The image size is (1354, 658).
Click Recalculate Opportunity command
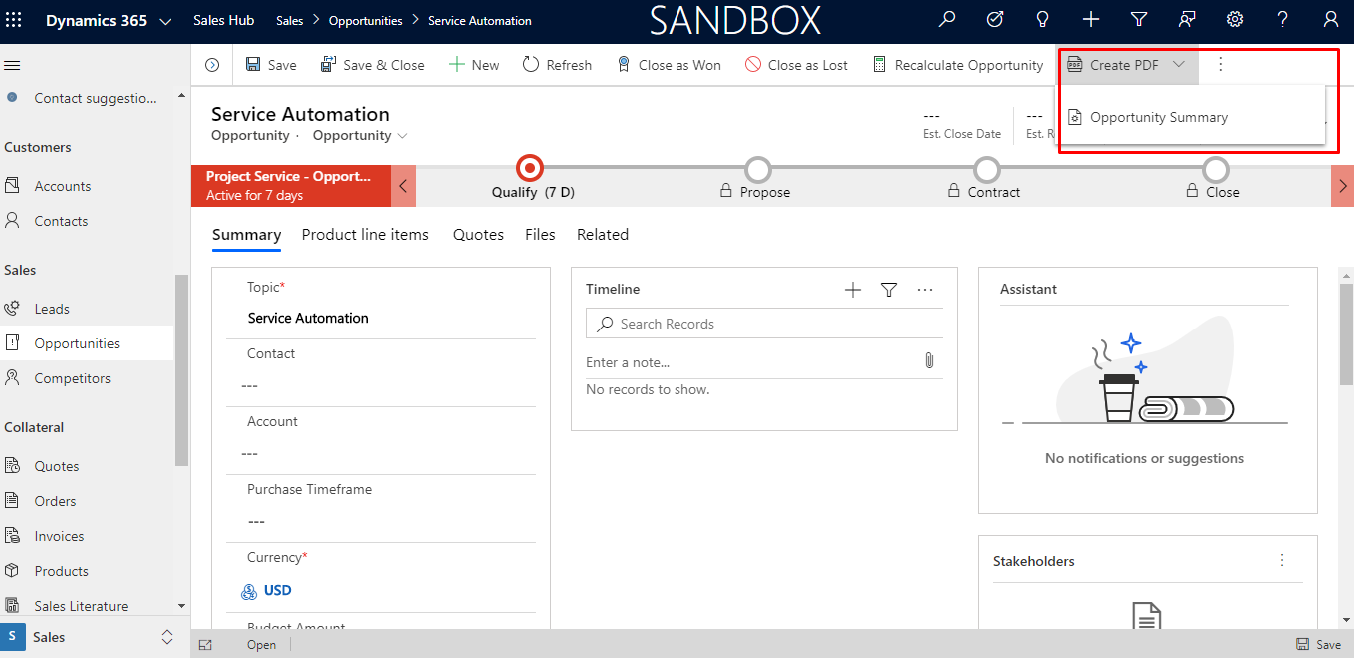(958, 65)
